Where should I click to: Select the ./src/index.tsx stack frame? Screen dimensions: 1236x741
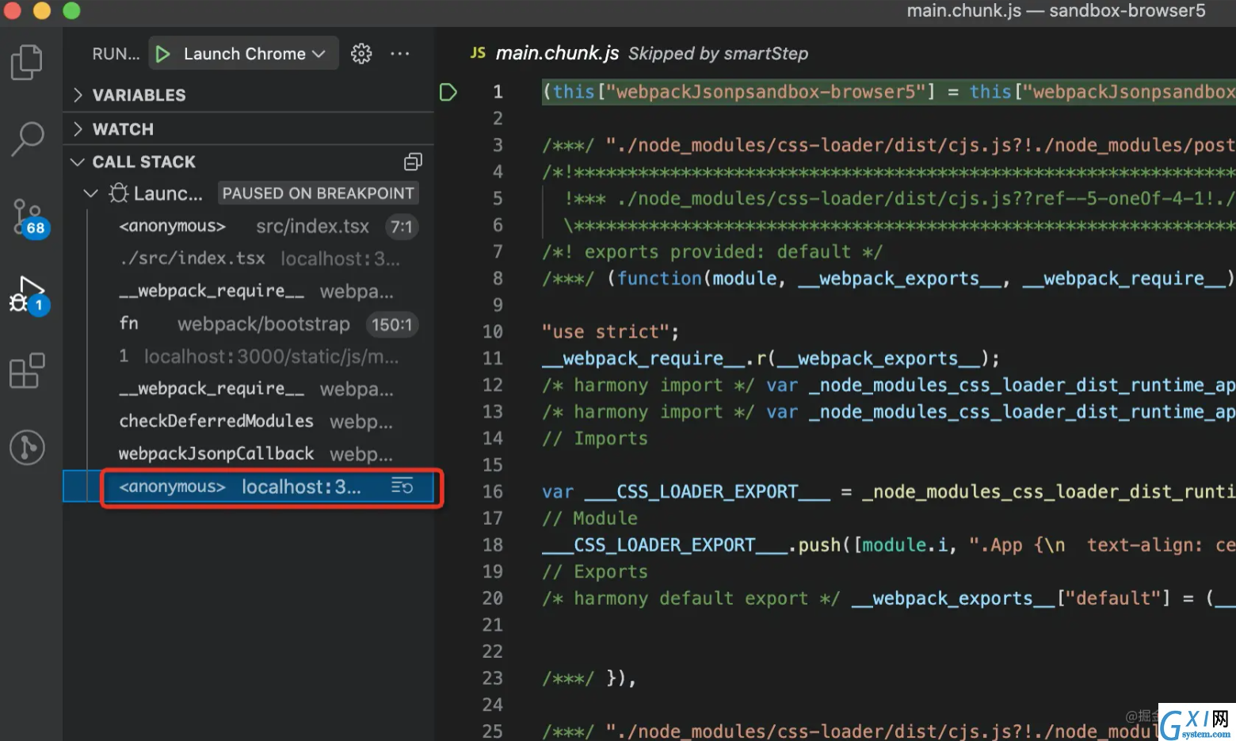[x=248, y=259]
